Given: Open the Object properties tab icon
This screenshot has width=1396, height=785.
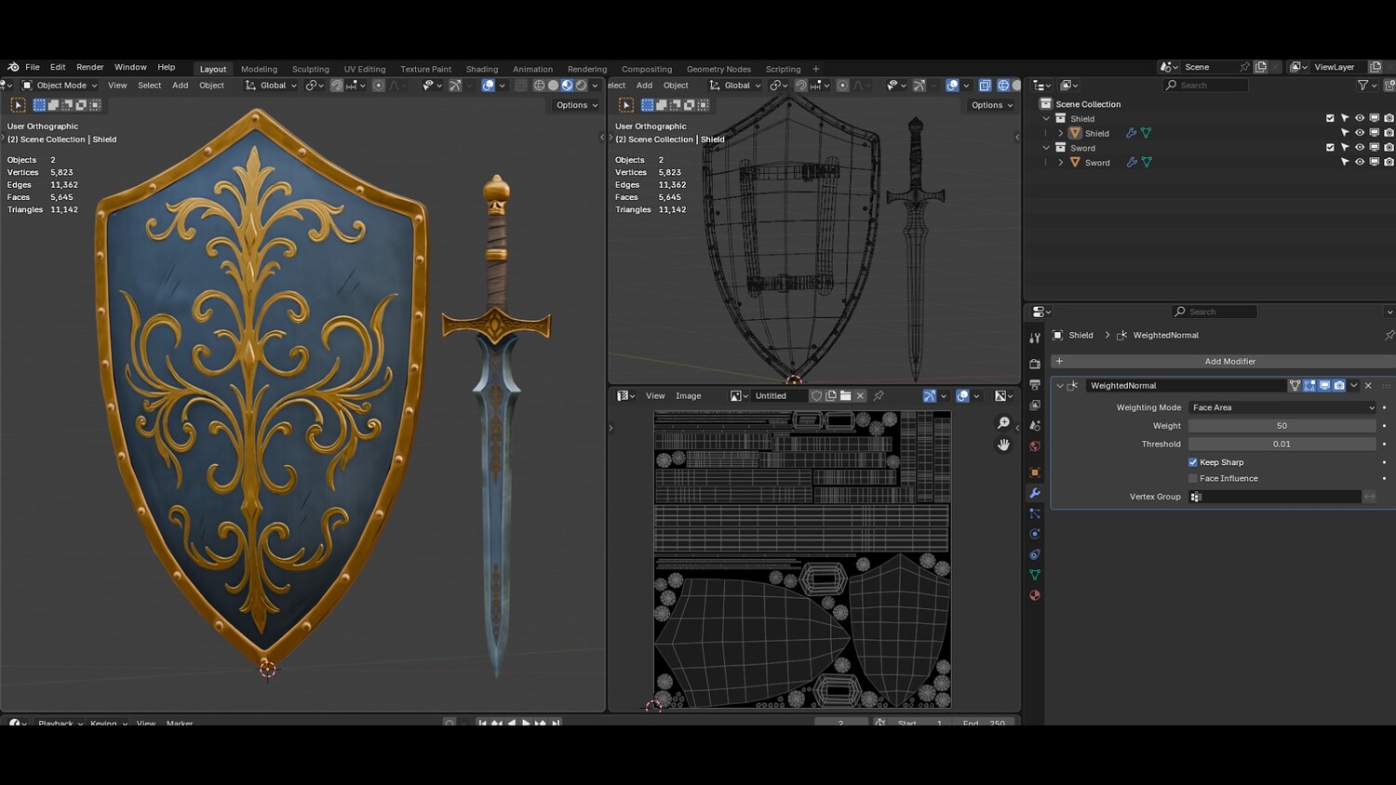Looking at the screenshot, I should 1035,472.
